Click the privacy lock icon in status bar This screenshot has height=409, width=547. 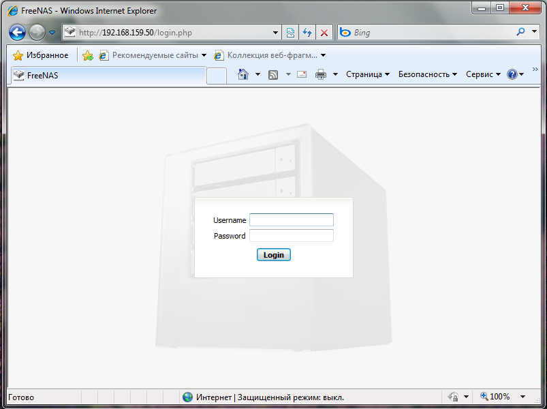[453, 397]
